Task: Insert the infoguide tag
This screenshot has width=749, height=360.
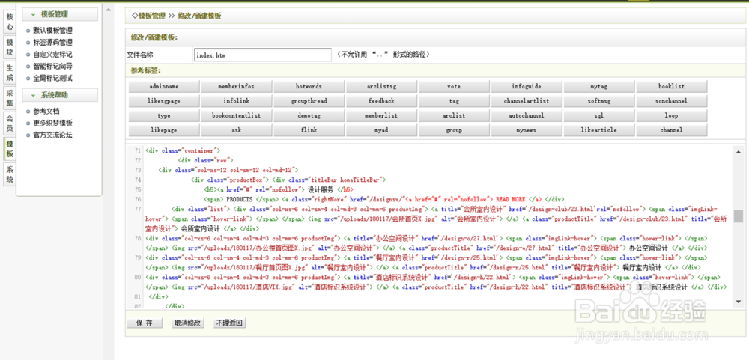Action: tap(527, 86)
